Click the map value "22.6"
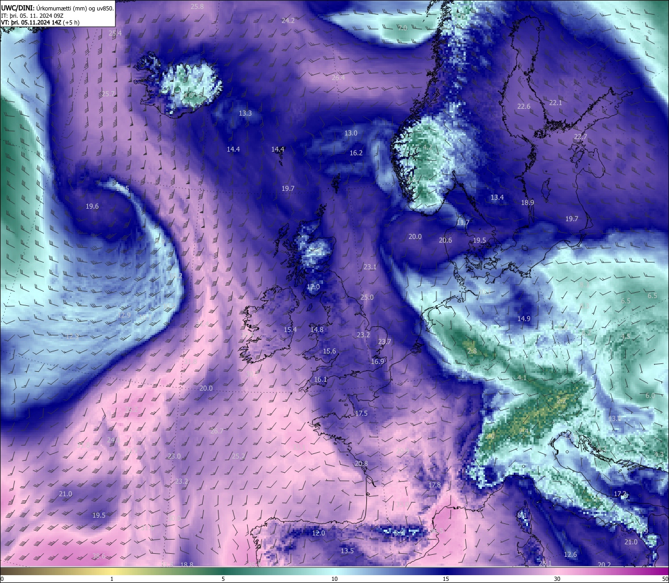The height and width of the screenshot is (583, 669). (524, 106)
